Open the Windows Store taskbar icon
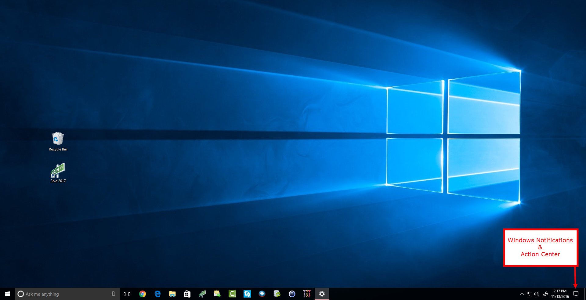Viewport: 586px width, 300px height. pyautogui.click(x=187, y=294)
